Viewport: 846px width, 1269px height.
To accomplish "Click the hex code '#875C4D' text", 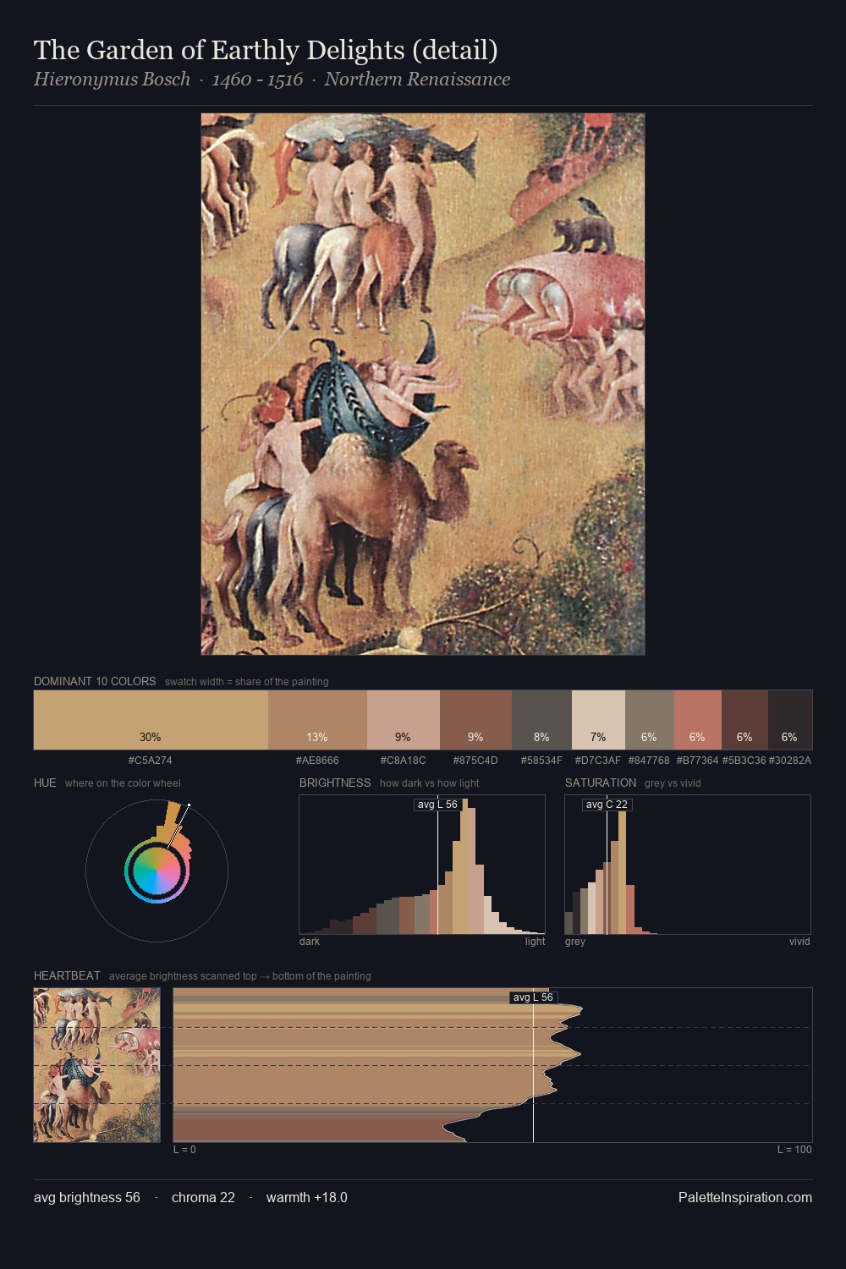I will (x=475, y=760).
